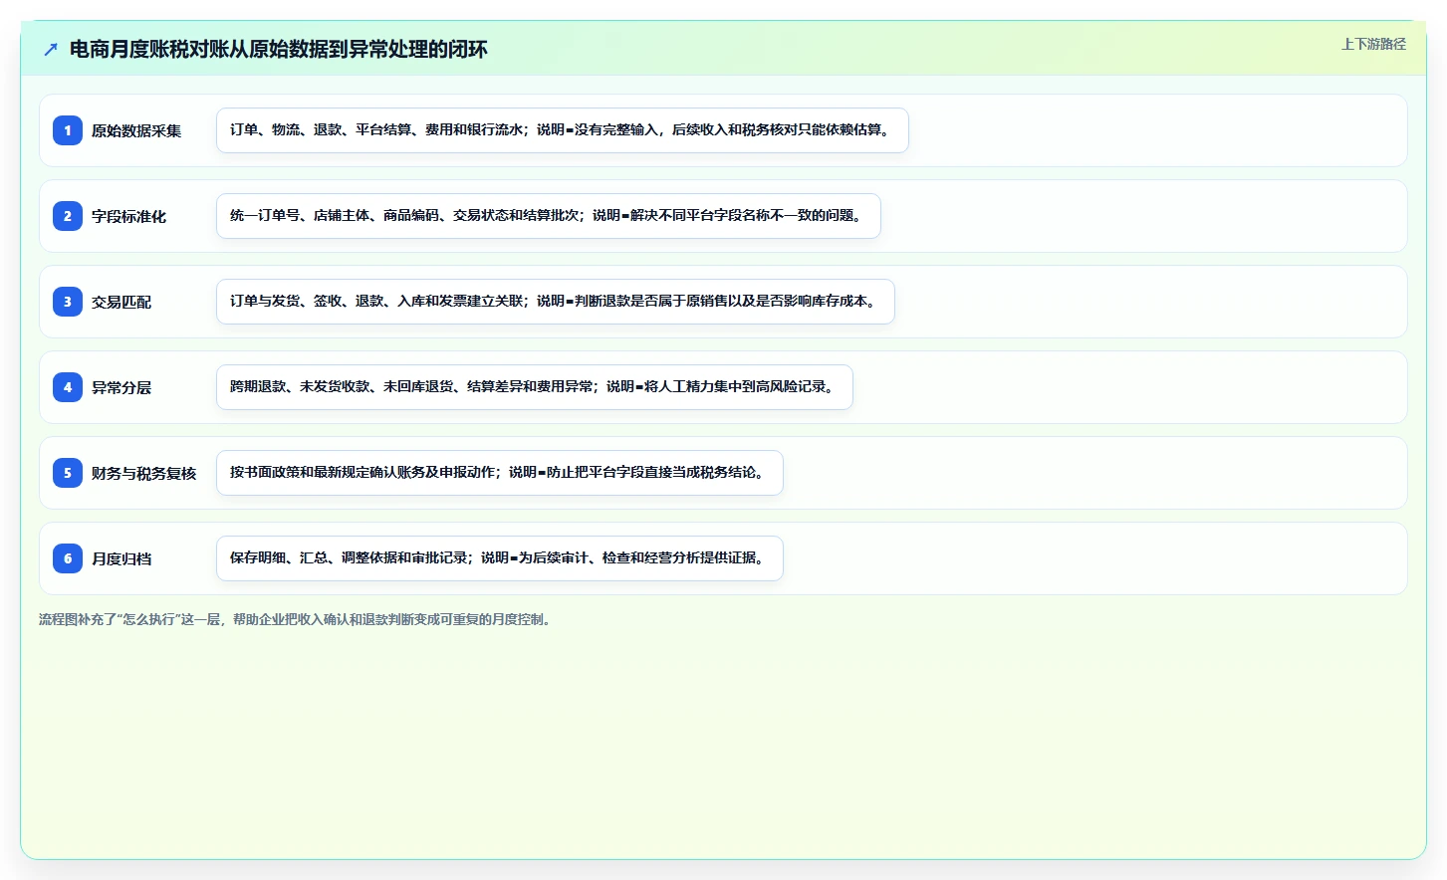Click the footer note starting 流程图补充了

click(x=297, y=619)
